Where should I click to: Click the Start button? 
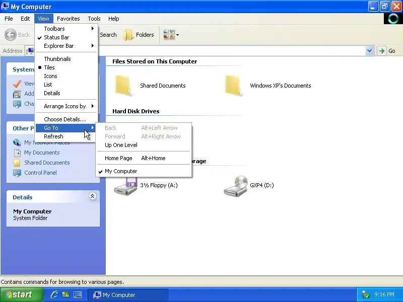click(x=22, y=294)
